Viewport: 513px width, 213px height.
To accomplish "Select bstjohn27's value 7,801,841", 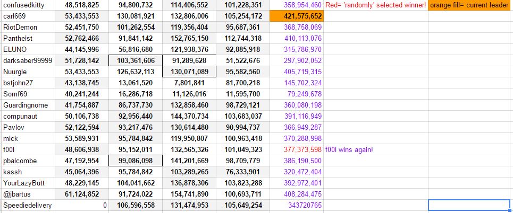I will [x=189, y=83].
